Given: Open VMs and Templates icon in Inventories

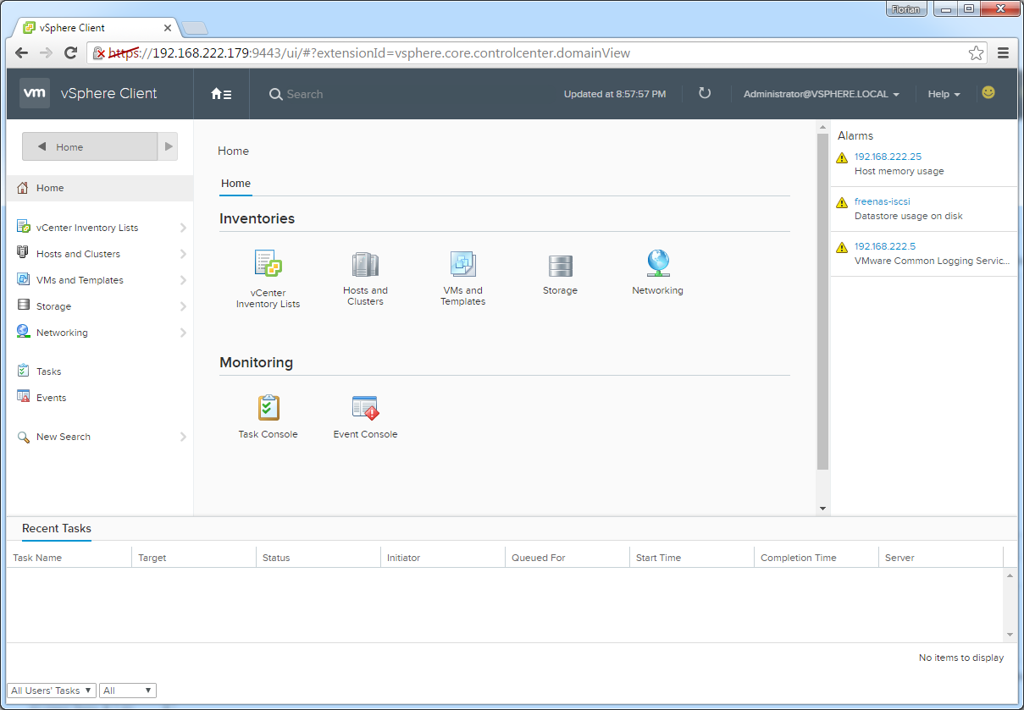Looking at the screenshot, I should (x=462, y=264).
